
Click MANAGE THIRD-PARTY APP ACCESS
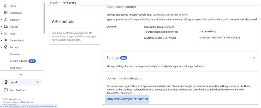[x=220, y=38]
